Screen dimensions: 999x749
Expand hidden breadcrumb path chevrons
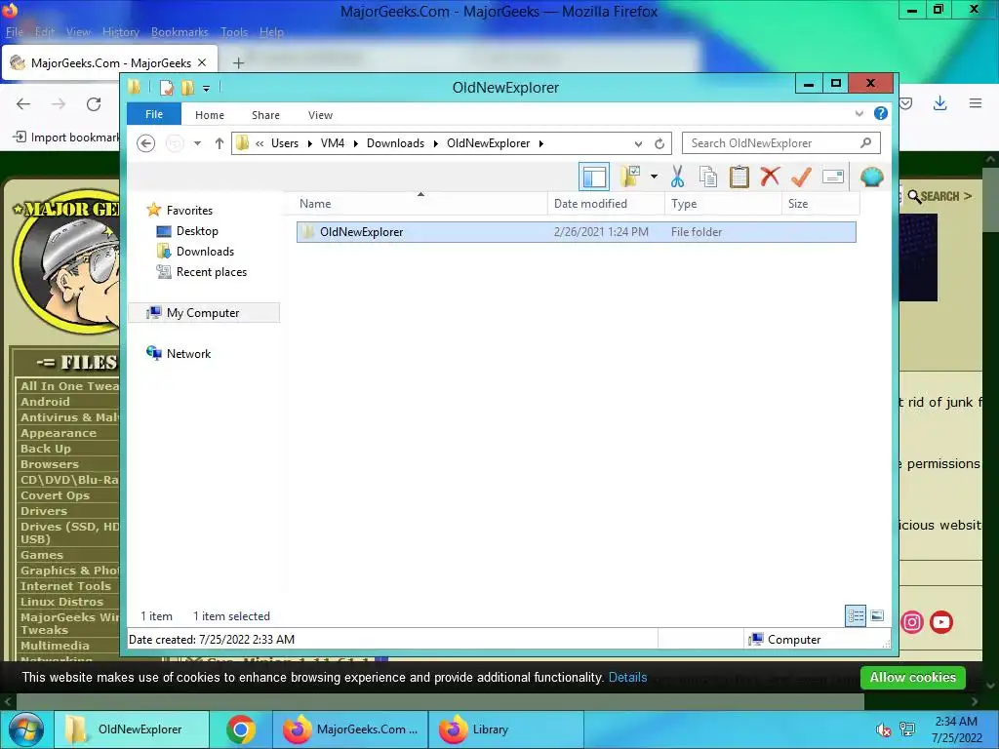tap(260, 144)
